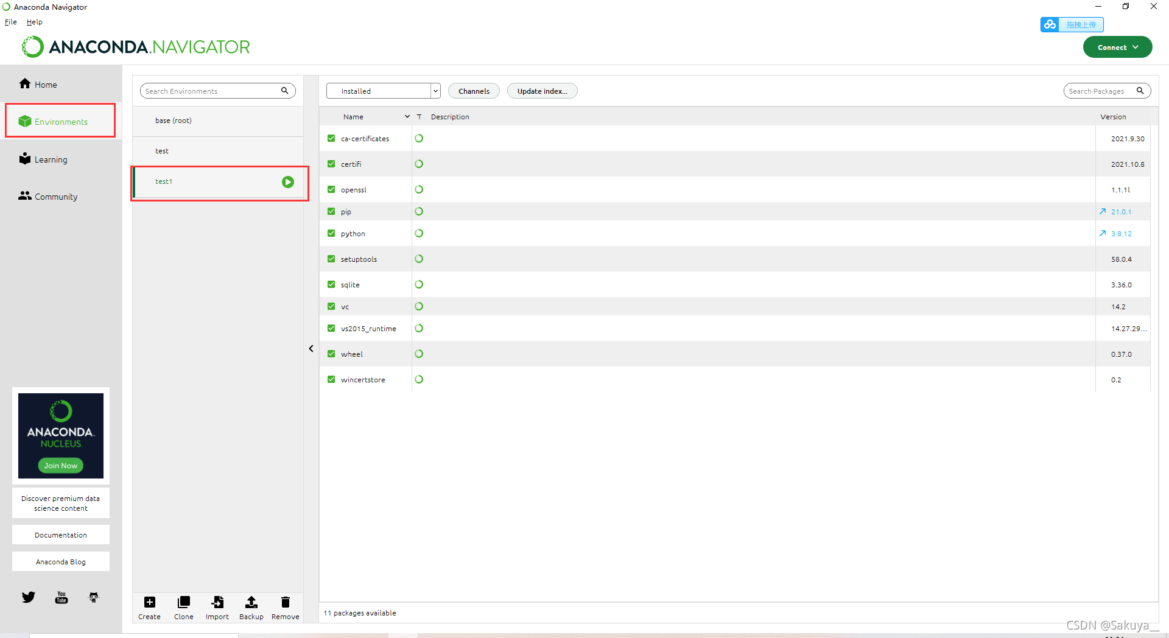This screenshot has height=638, width=1169.
Task: Click the green play button for test1
Action: 288,182
